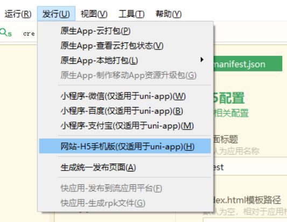Open the 相关配置 link

[231, 113]
